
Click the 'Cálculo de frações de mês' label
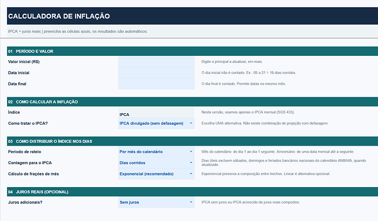(33, 174)
